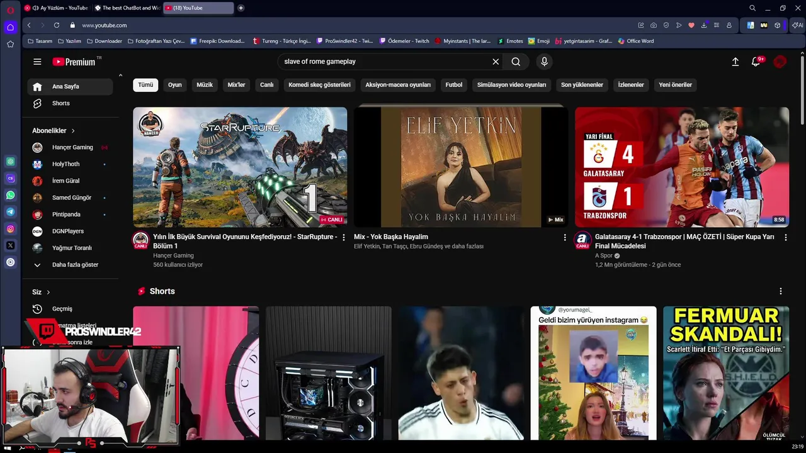Go back with the browser back arrow
Image resolution: width=806 pixels, height=453 pixels.
29,25
